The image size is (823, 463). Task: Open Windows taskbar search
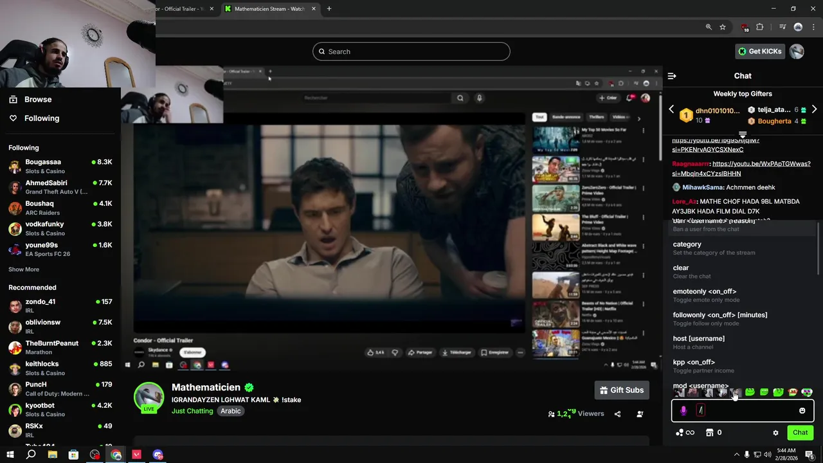31,455
